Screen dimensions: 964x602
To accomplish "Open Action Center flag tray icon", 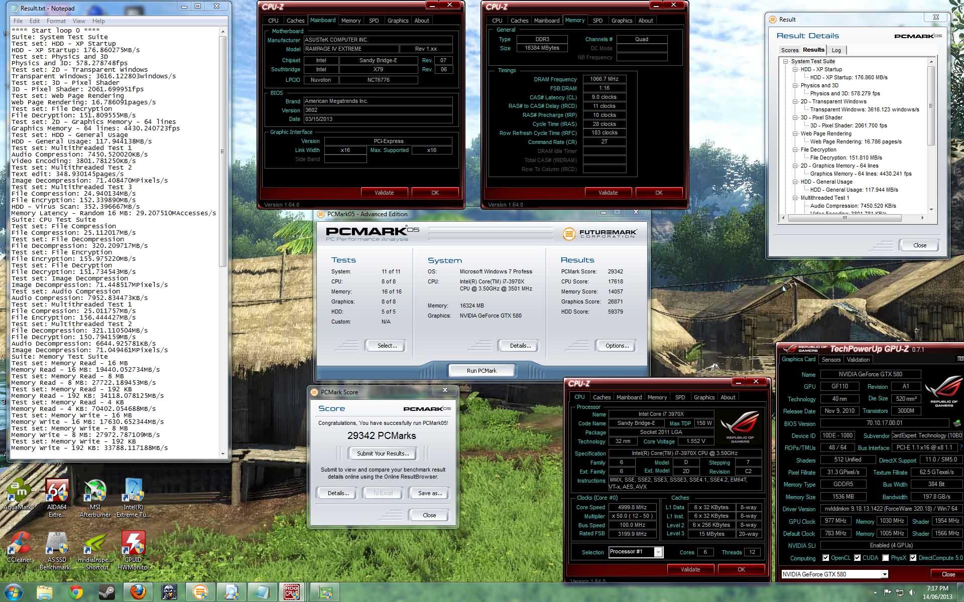I will (887, 592).
